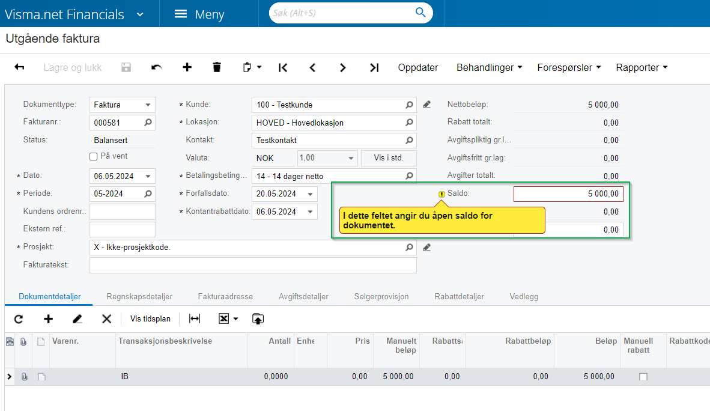Open the Kontantrabattdato date dropdown
Screen dimensions: 710x411
tap(310, 212)
